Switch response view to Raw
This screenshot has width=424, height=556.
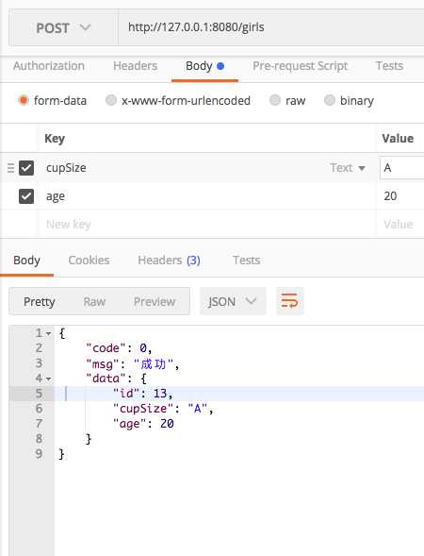pos(94,302)
